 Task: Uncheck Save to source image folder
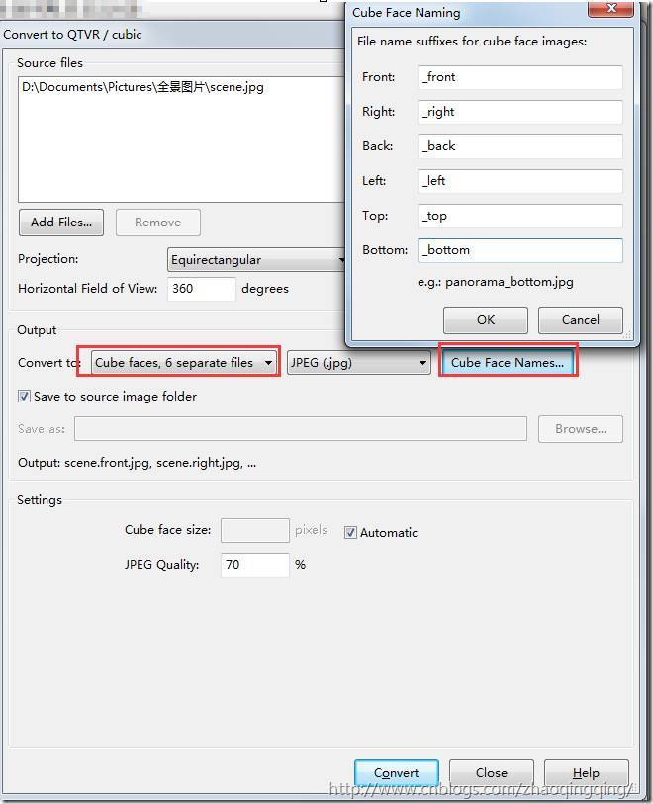coord(25,397)
